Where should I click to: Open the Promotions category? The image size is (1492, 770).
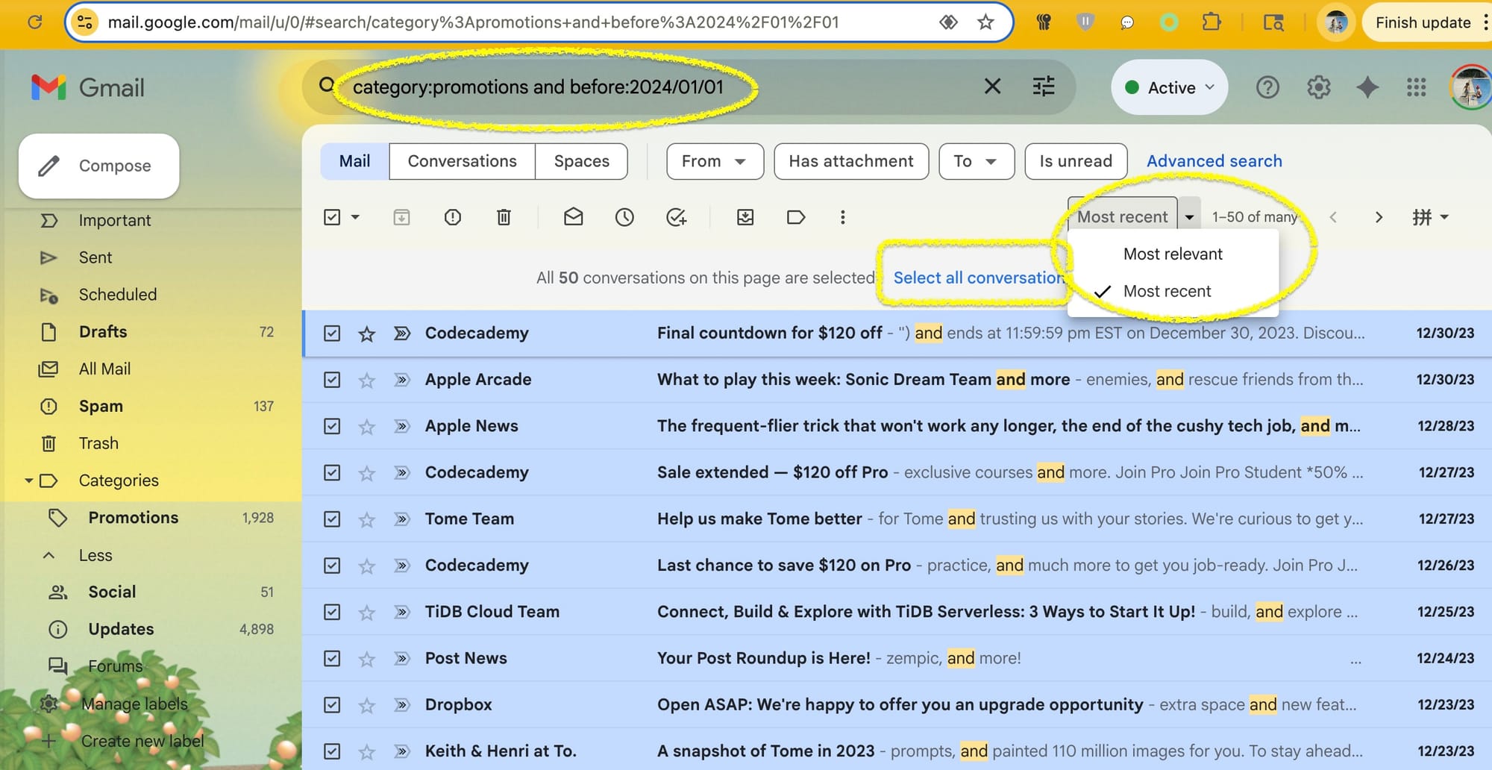(133, 518)
